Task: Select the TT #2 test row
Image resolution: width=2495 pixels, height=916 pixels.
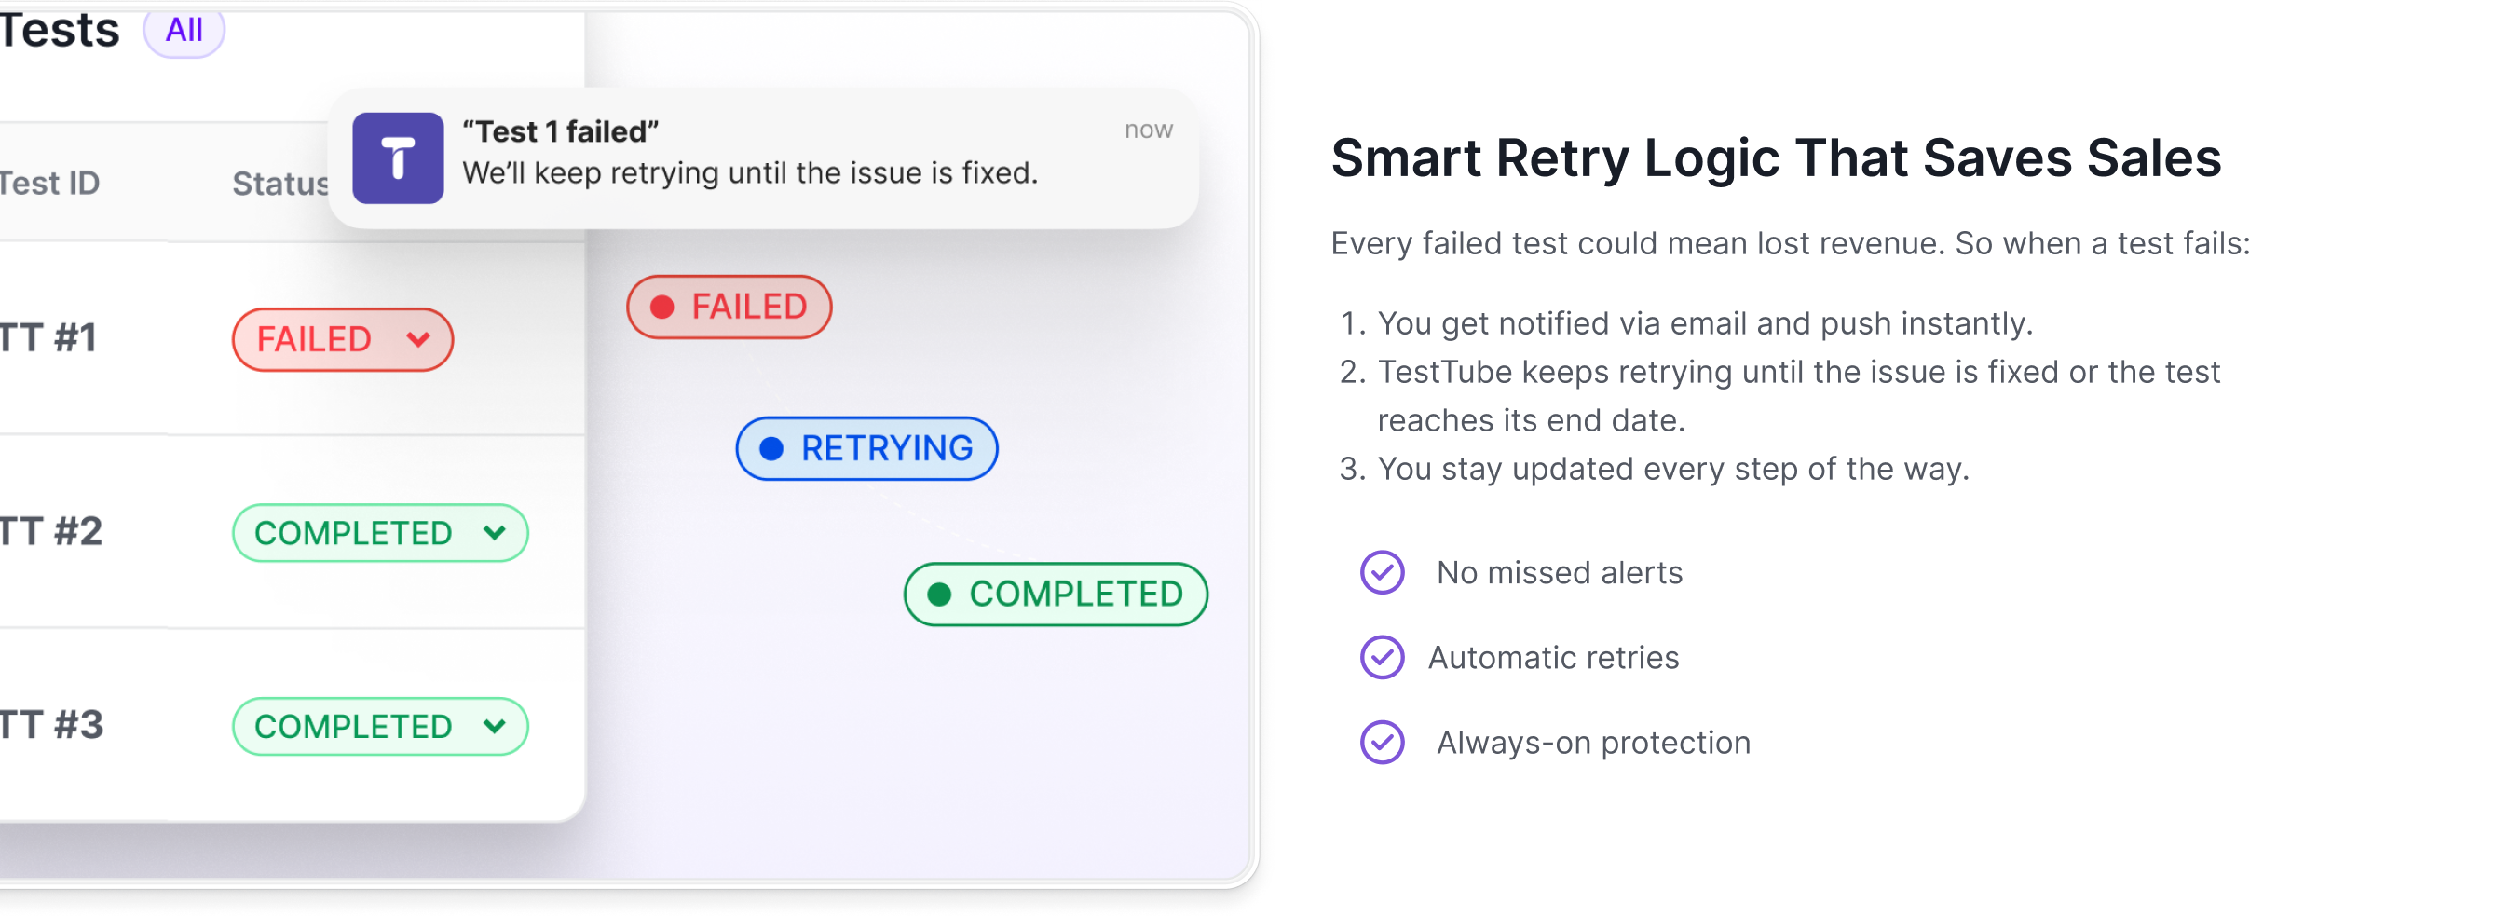Action: coord(52,531)
